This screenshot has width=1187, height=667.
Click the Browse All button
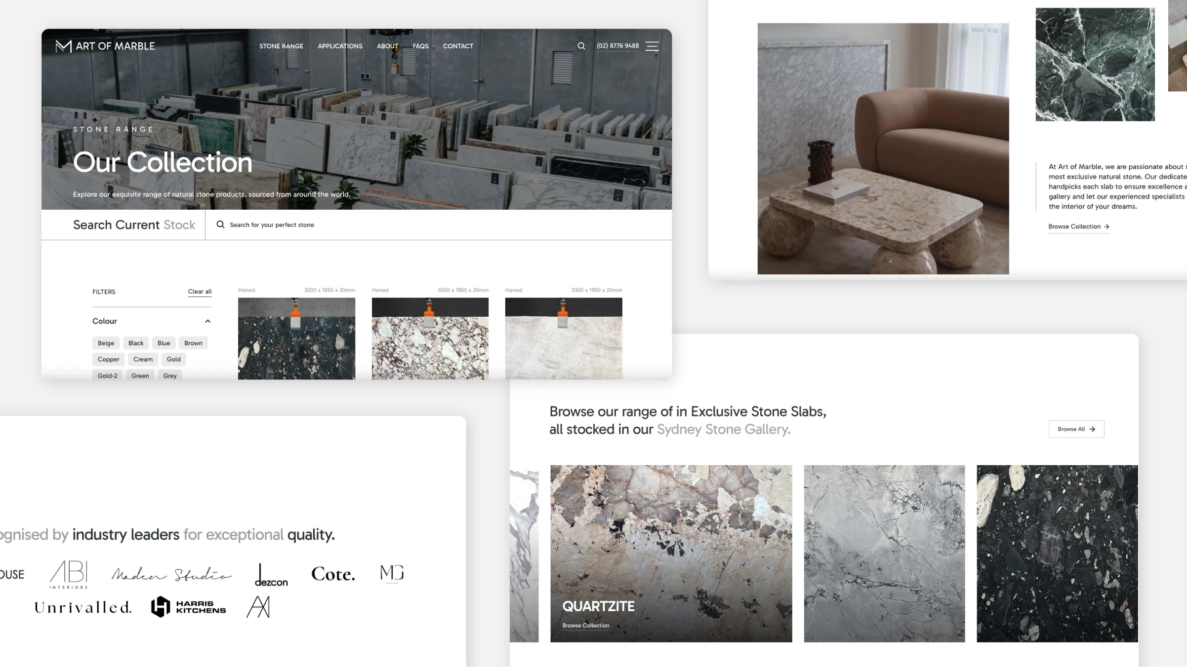tap(1076, 429)
